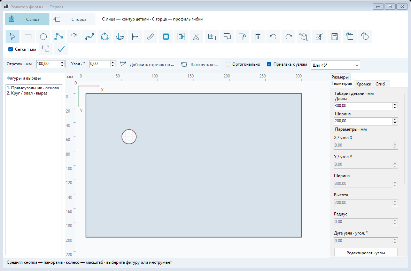The image size is (411, 271).
Task: Pick the Bezier curve tool
Action: (89, 36)
